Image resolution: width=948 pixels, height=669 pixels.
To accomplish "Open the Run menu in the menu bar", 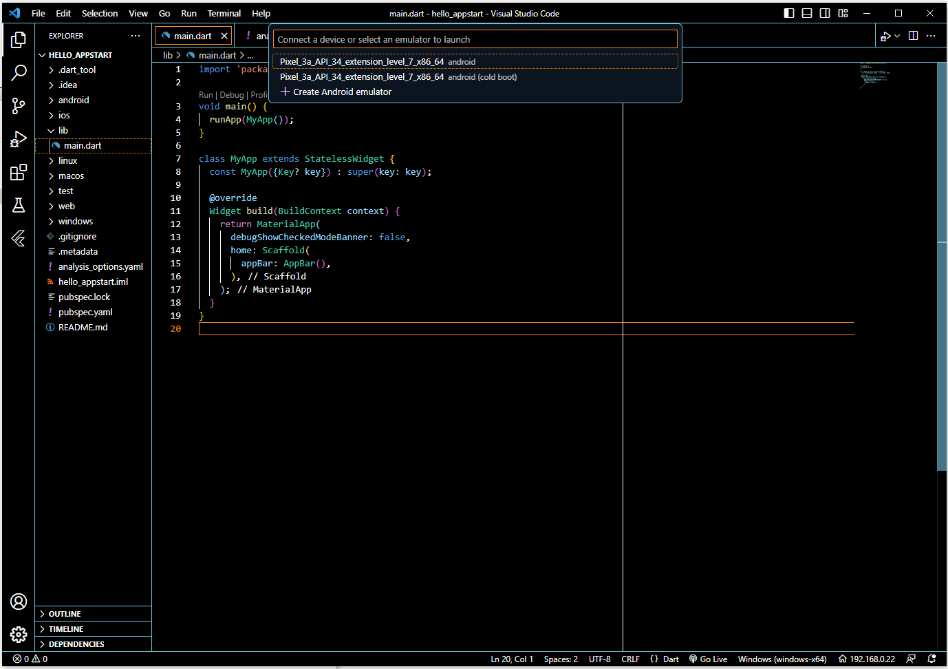I will pyautogui.click(x=188, y=13).
